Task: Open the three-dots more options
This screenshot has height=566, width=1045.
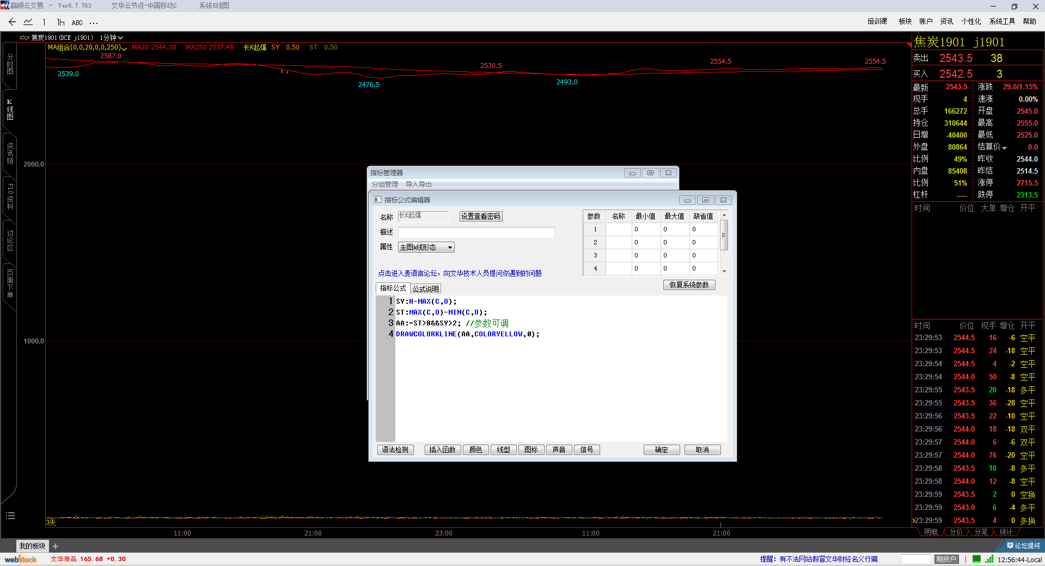Action: coord(94,23)
